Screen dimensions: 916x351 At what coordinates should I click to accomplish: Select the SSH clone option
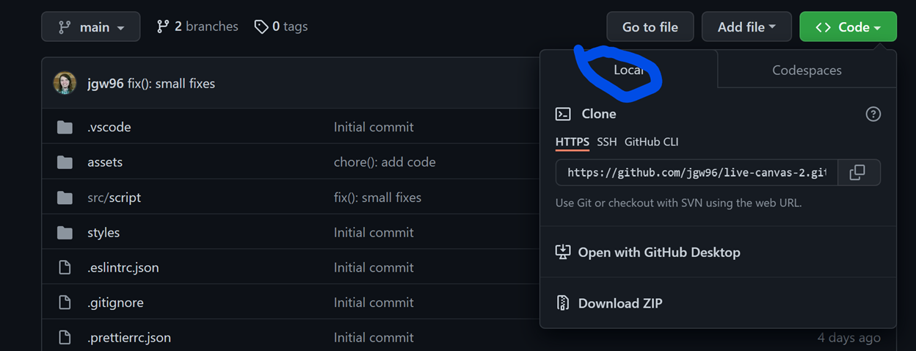(x=606, y=142)
